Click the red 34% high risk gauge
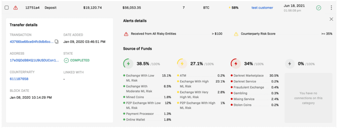 tap(236, 64)
